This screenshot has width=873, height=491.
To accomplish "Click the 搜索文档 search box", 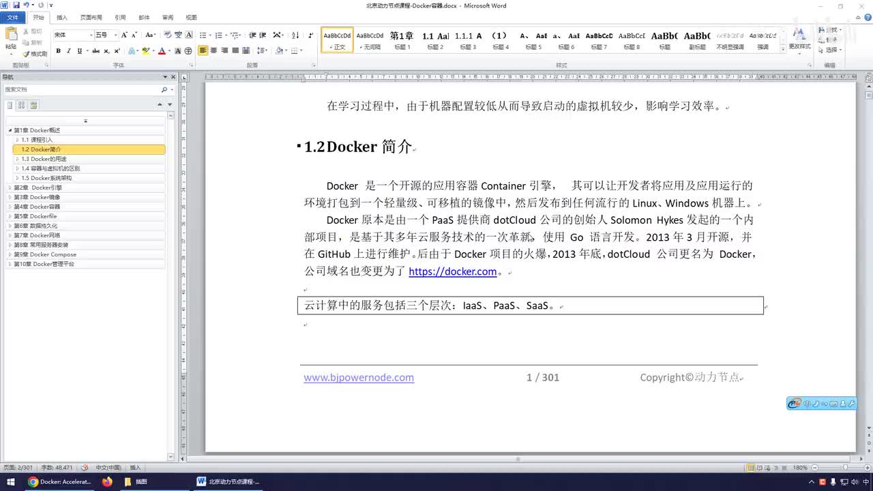I will coord(82,89).
